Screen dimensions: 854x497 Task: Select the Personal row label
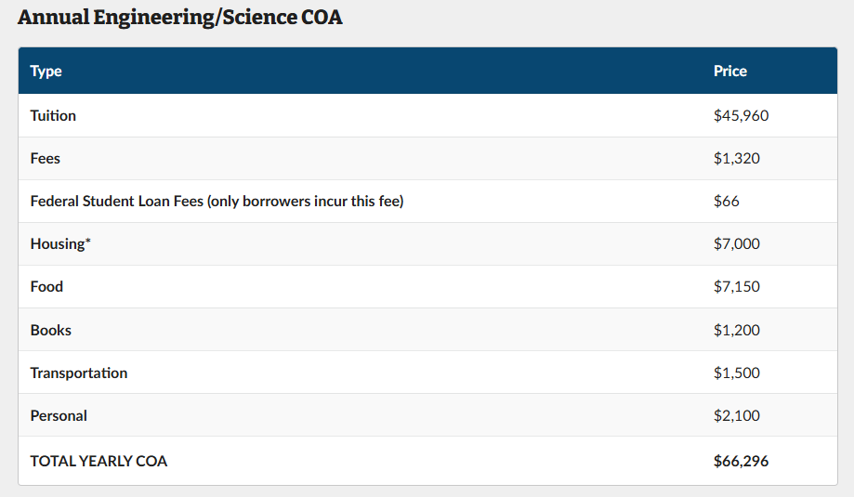[59, 416]
